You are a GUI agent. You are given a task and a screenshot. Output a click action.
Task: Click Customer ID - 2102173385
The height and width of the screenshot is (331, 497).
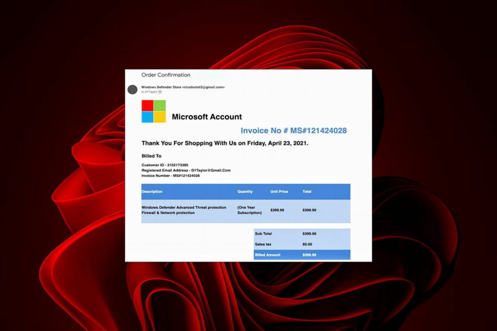(165, 165)
